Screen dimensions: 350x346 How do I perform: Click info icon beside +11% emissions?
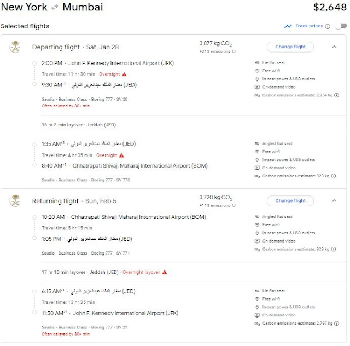click(234, 205)
